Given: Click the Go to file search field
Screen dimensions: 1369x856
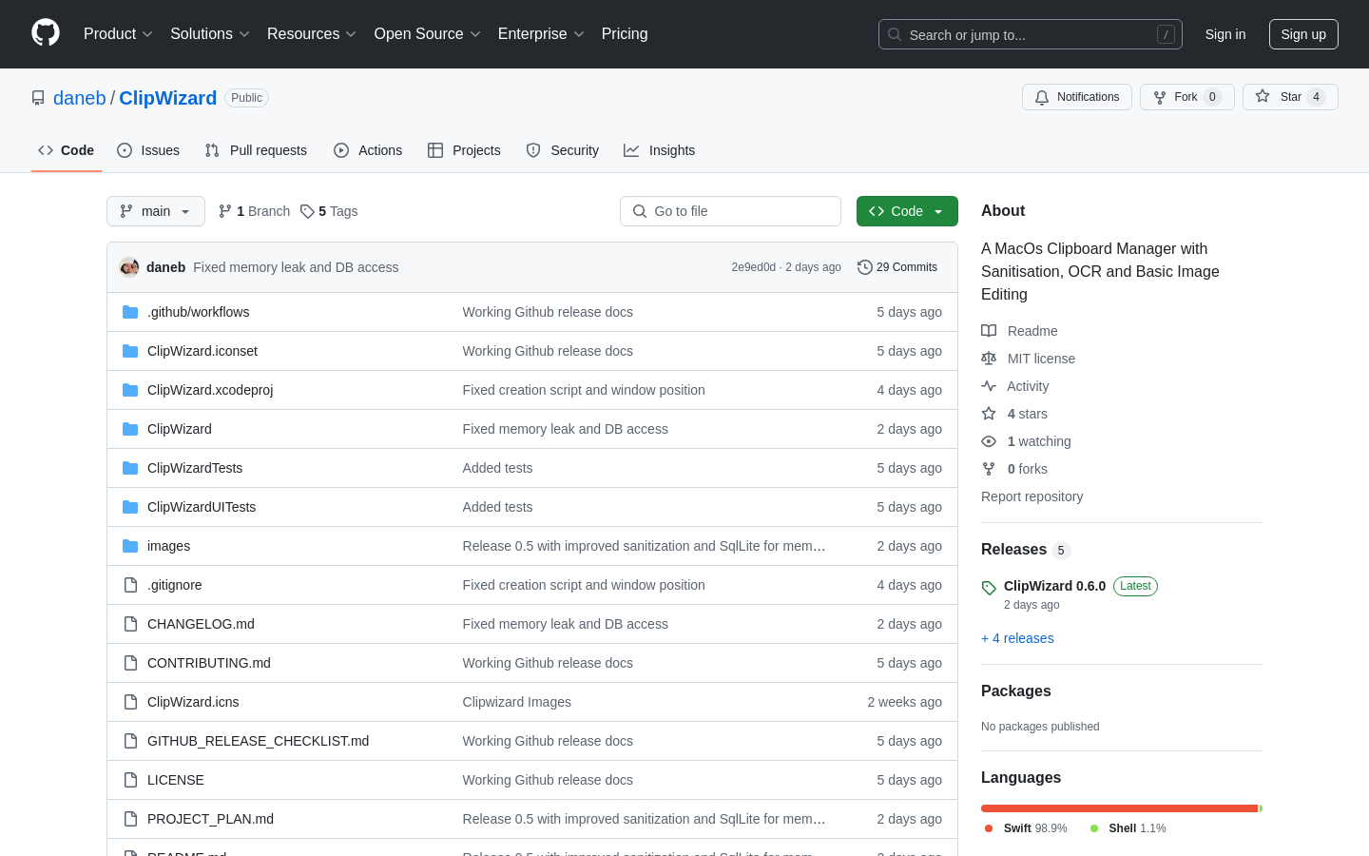Looking at the screenshot, I should point(730,211).
